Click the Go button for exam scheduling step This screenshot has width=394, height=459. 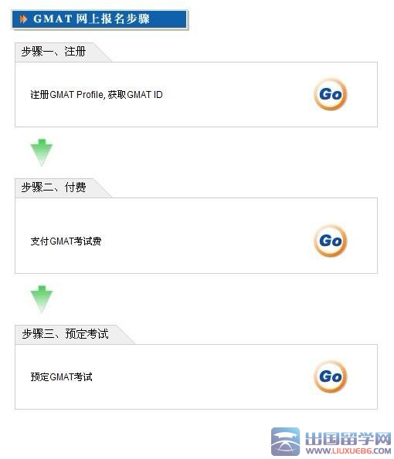(x=331, y=376)
